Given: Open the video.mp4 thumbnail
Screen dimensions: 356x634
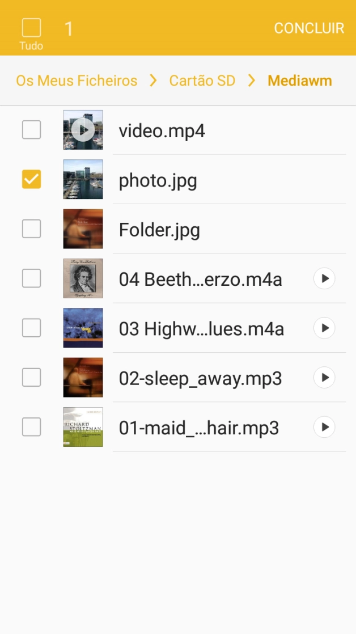Looking at the screenshot, I should (x=83, y=130).
